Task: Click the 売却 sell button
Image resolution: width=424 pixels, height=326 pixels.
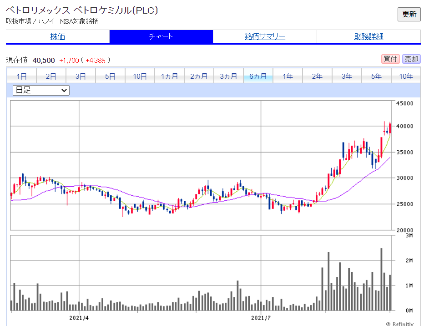Action: point(411,59)
